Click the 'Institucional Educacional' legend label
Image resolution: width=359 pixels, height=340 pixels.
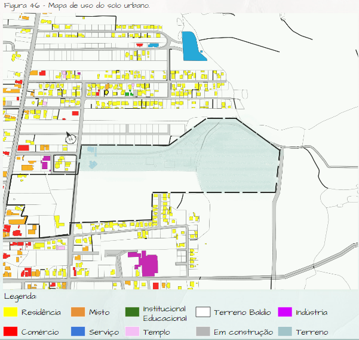point(165,314)
